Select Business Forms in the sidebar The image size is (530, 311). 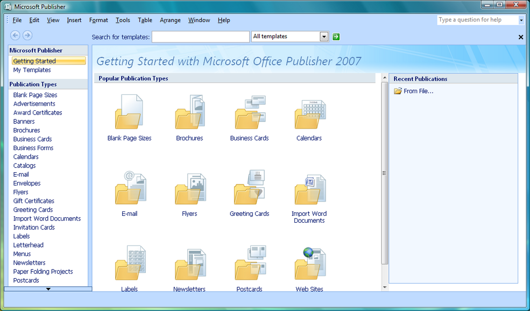33,148
